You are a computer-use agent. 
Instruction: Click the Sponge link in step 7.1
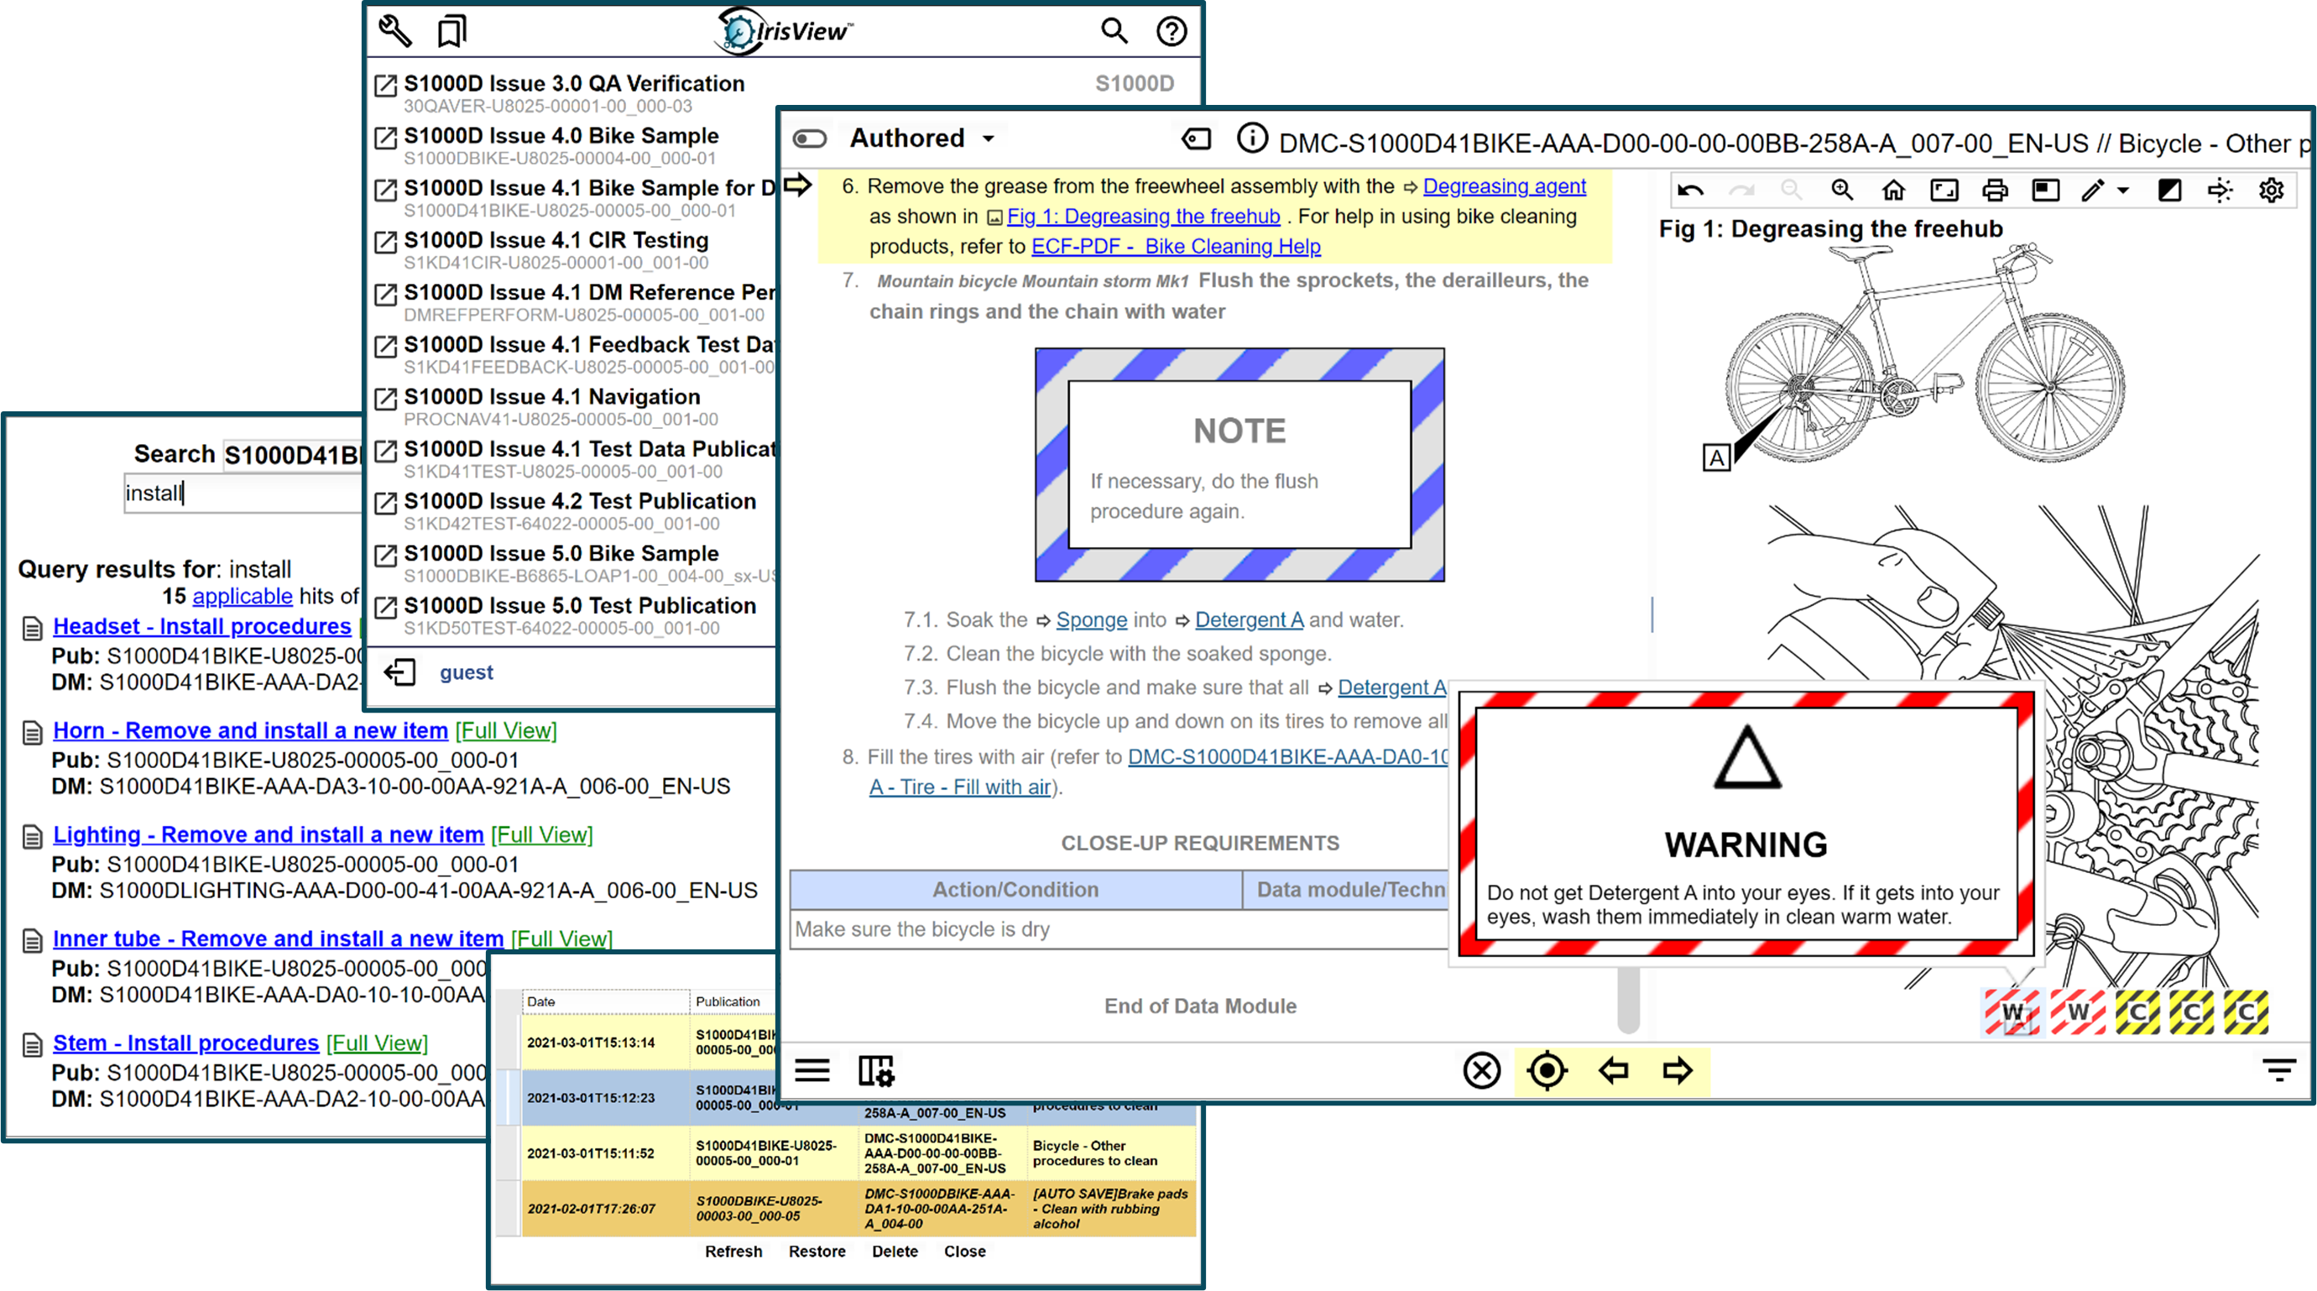coord(1091,619)
